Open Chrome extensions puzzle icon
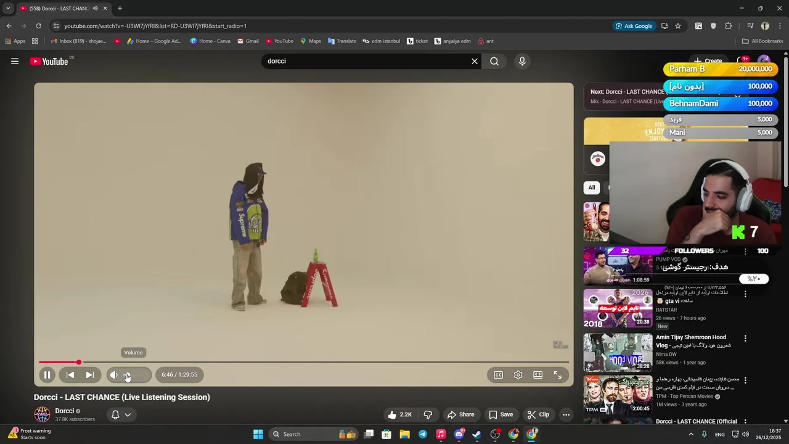 click(728, 26)
